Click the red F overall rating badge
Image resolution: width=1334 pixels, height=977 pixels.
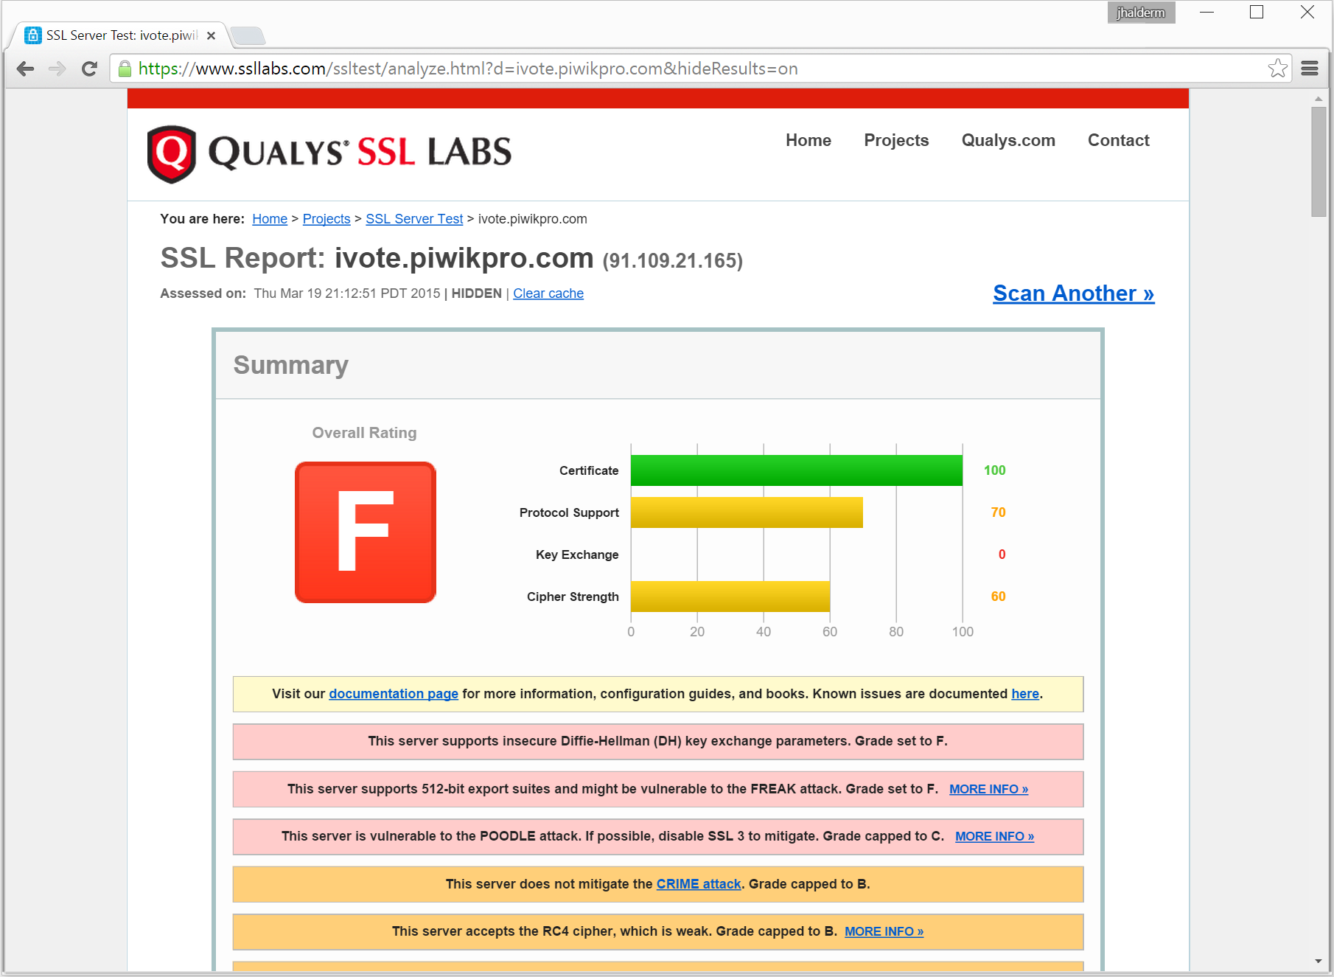click(x=366, y=532)
